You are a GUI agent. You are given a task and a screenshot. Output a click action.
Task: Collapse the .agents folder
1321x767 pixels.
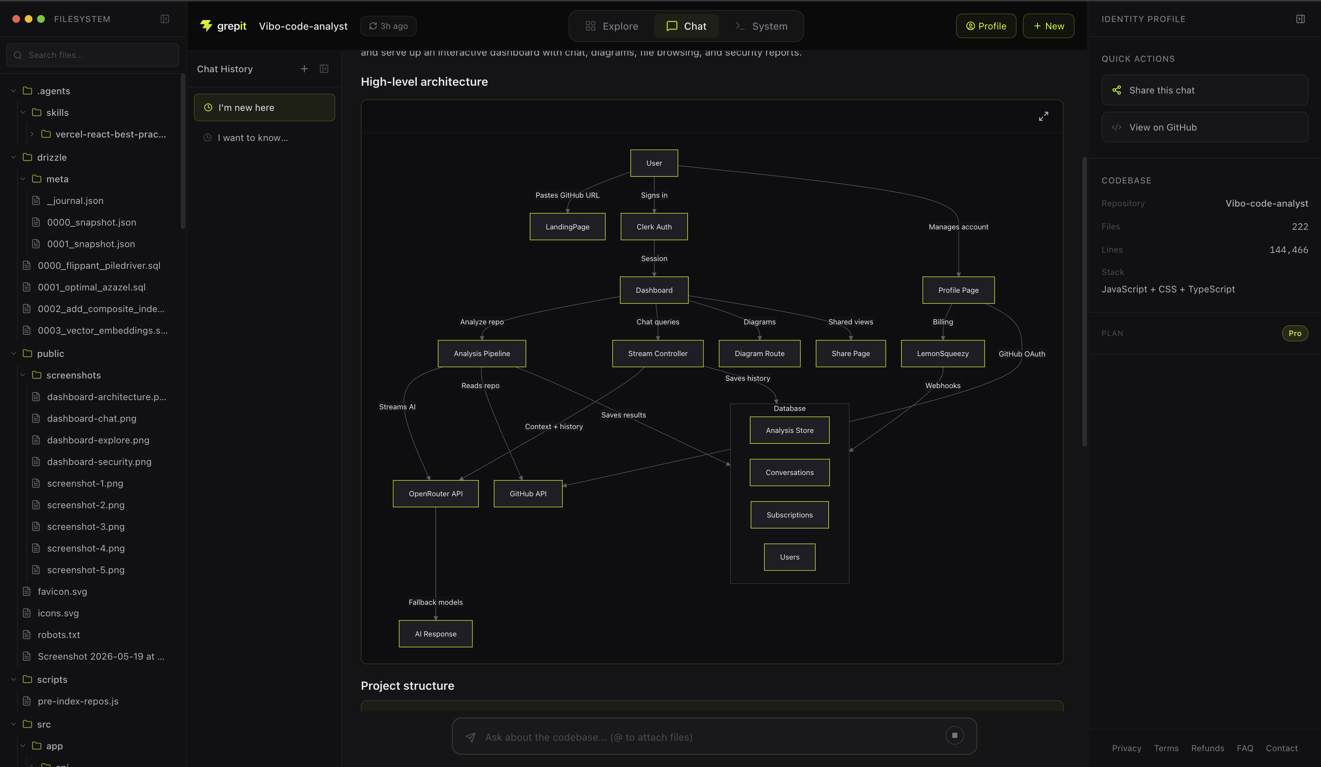14,91
